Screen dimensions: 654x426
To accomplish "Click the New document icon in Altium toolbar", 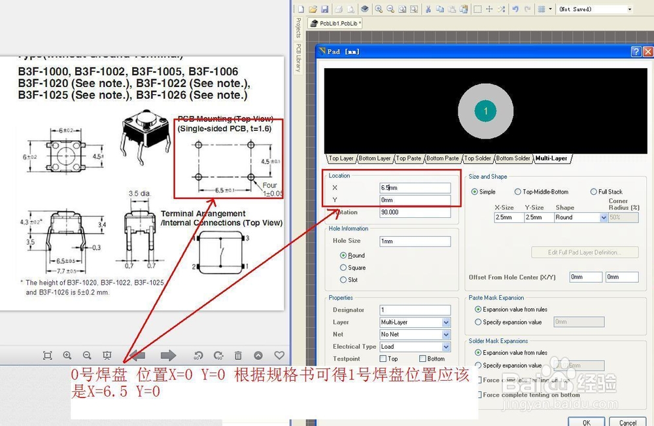I will [301, 9].
